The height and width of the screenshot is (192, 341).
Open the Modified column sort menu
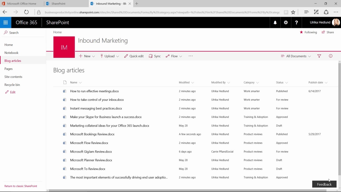click(186, 83)
